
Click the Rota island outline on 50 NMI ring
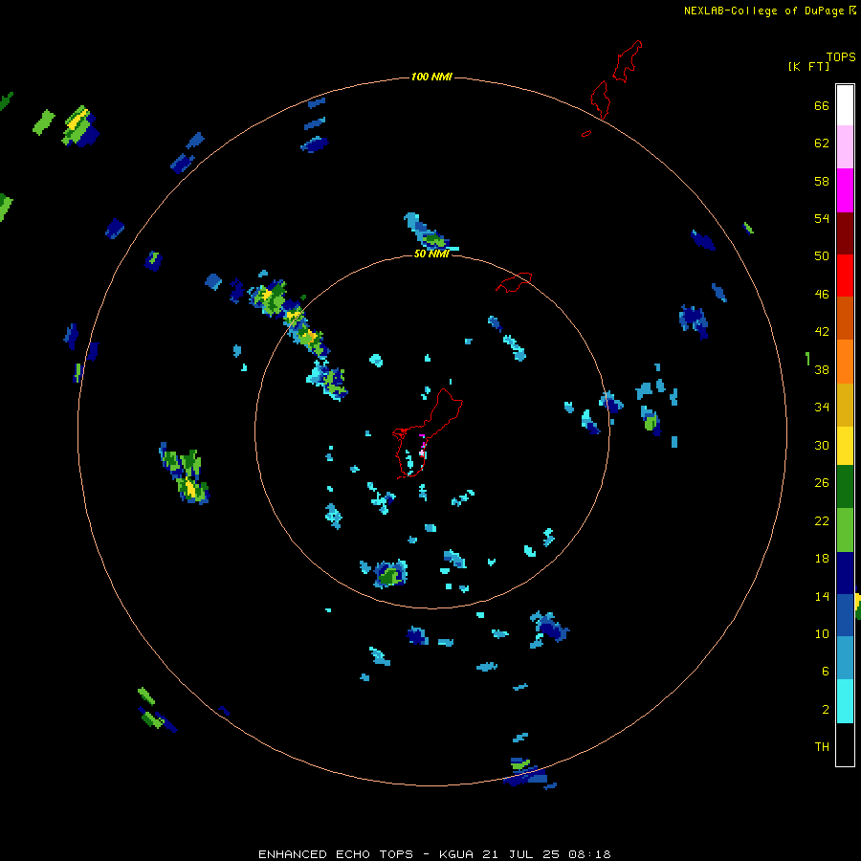coord(514,281)
